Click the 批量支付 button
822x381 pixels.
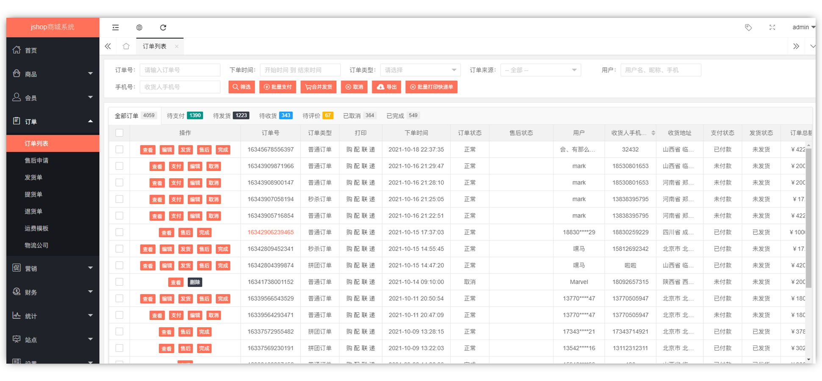click(278, 87)
